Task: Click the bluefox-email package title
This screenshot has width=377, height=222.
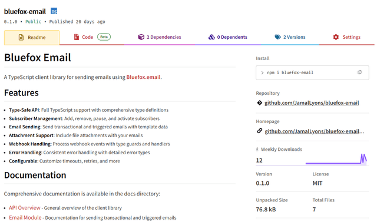Action: pyautogui.click(x=25, y=12)
